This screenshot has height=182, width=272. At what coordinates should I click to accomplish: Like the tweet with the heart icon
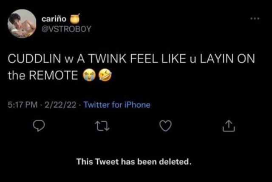point(166,126)
